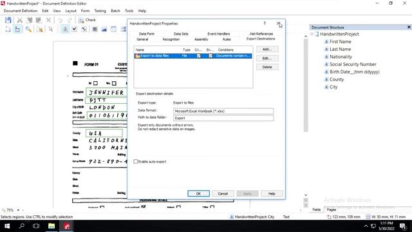The height and width of the screenshot is (232, 412).
Task: Select the checkmark group field tool
Action: pos(84,29)
